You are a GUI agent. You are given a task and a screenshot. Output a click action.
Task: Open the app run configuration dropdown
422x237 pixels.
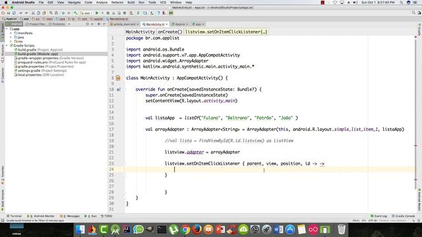pos(86,13)
